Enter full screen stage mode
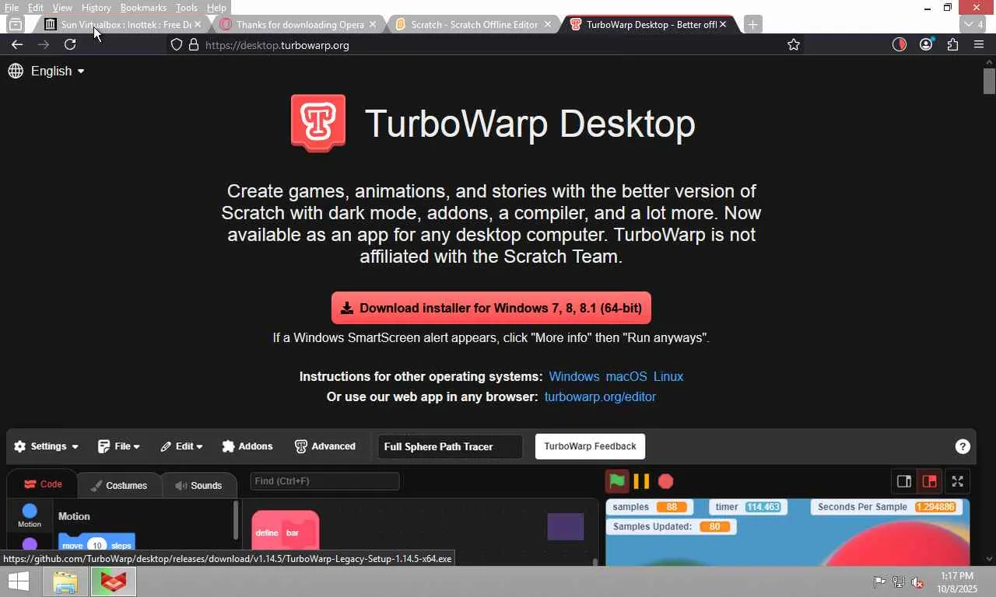 (958, 481)
